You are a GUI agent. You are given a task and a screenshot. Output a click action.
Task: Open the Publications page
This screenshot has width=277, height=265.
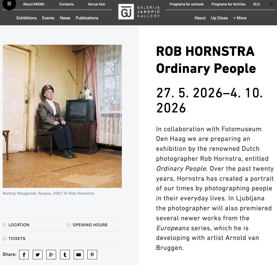(x=87, y=18)
